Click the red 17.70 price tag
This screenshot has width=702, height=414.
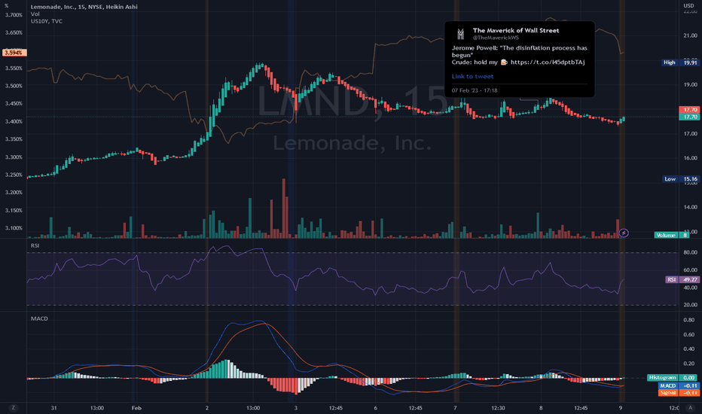689,110
